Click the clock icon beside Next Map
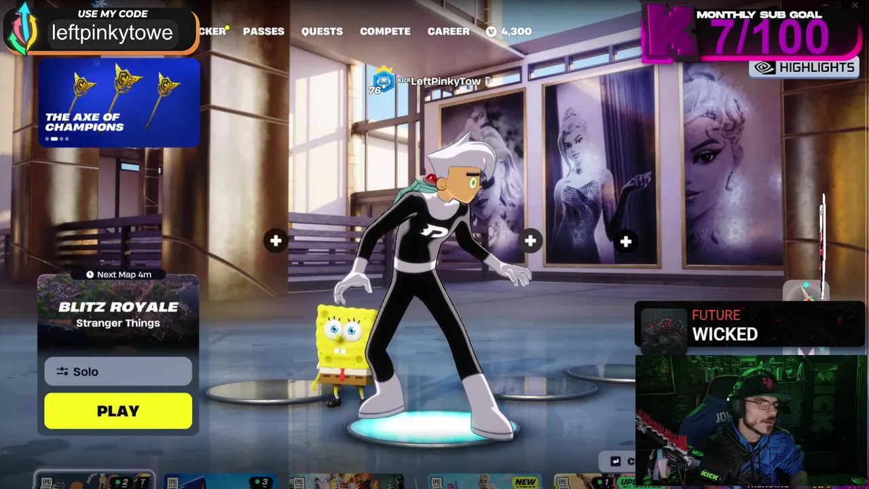 [90, 274]
